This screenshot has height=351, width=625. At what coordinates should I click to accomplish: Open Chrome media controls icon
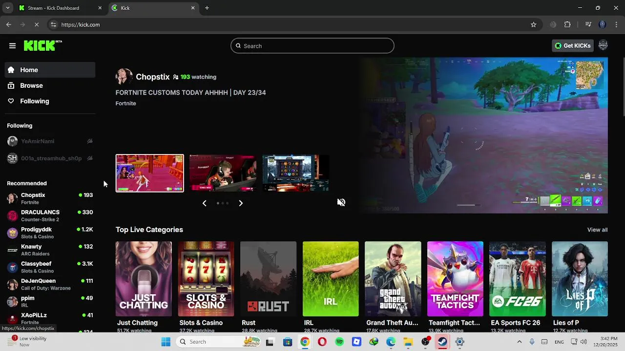click(x=588, y=24)
